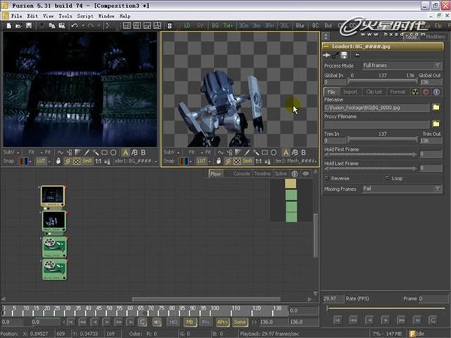Select the second window layout icon

[137, 26]
